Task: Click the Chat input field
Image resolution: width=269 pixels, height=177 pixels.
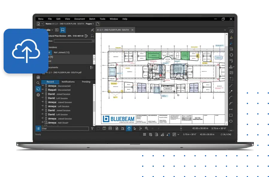Action: point(65,129)
